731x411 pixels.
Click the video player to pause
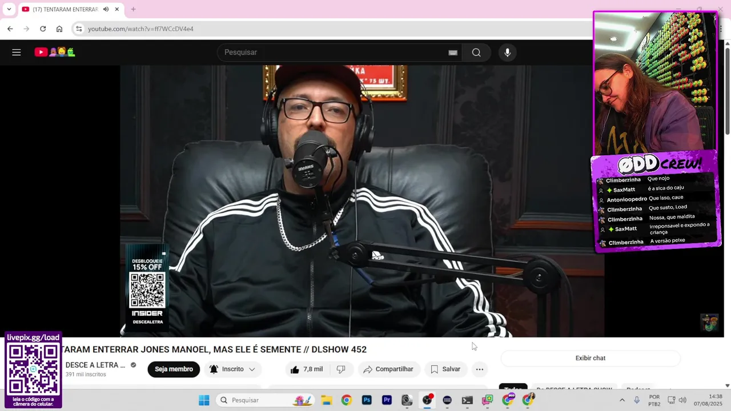(x=362, y=201)
